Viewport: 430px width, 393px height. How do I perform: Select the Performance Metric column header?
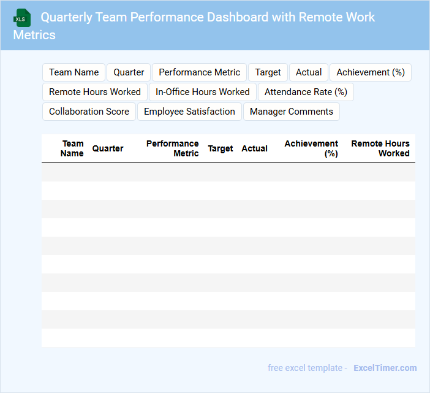(x=173, y=148)
